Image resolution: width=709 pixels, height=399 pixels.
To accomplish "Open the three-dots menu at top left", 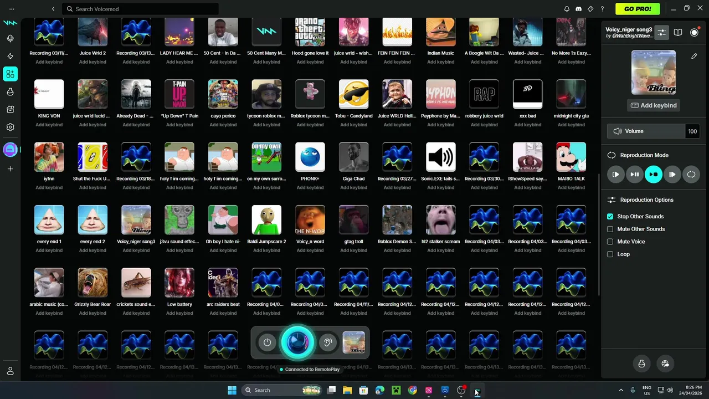I will (x=12, y=9).
